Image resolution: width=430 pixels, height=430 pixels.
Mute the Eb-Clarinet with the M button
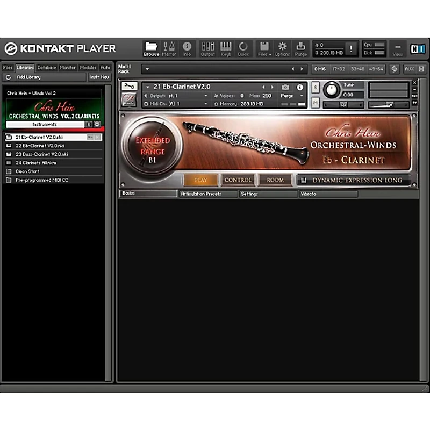[316, 103]
